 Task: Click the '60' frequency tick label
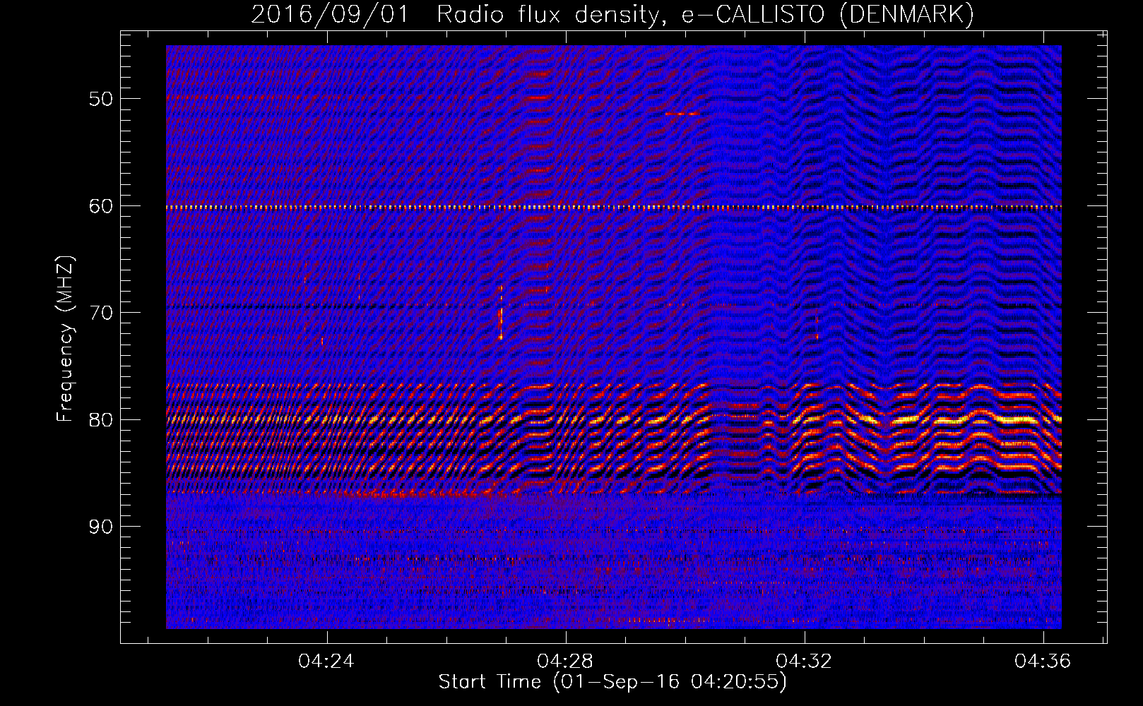tap(100, 206)
